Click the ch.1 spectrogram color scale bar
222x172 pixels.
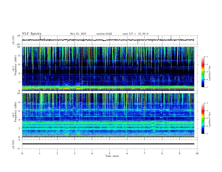pyautogui.click(x=203, y=72)
